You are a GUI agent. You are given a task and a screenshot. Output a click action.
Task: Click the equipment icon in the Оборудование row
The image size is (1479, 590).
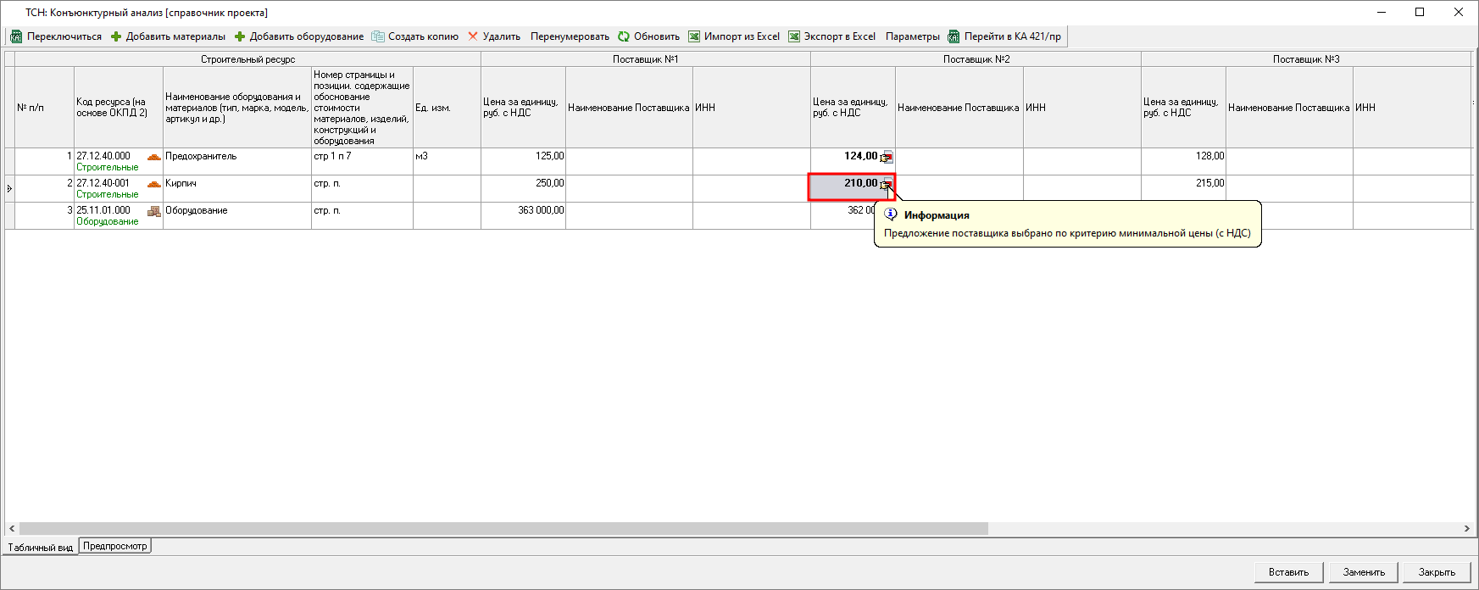tap(153, 211)
